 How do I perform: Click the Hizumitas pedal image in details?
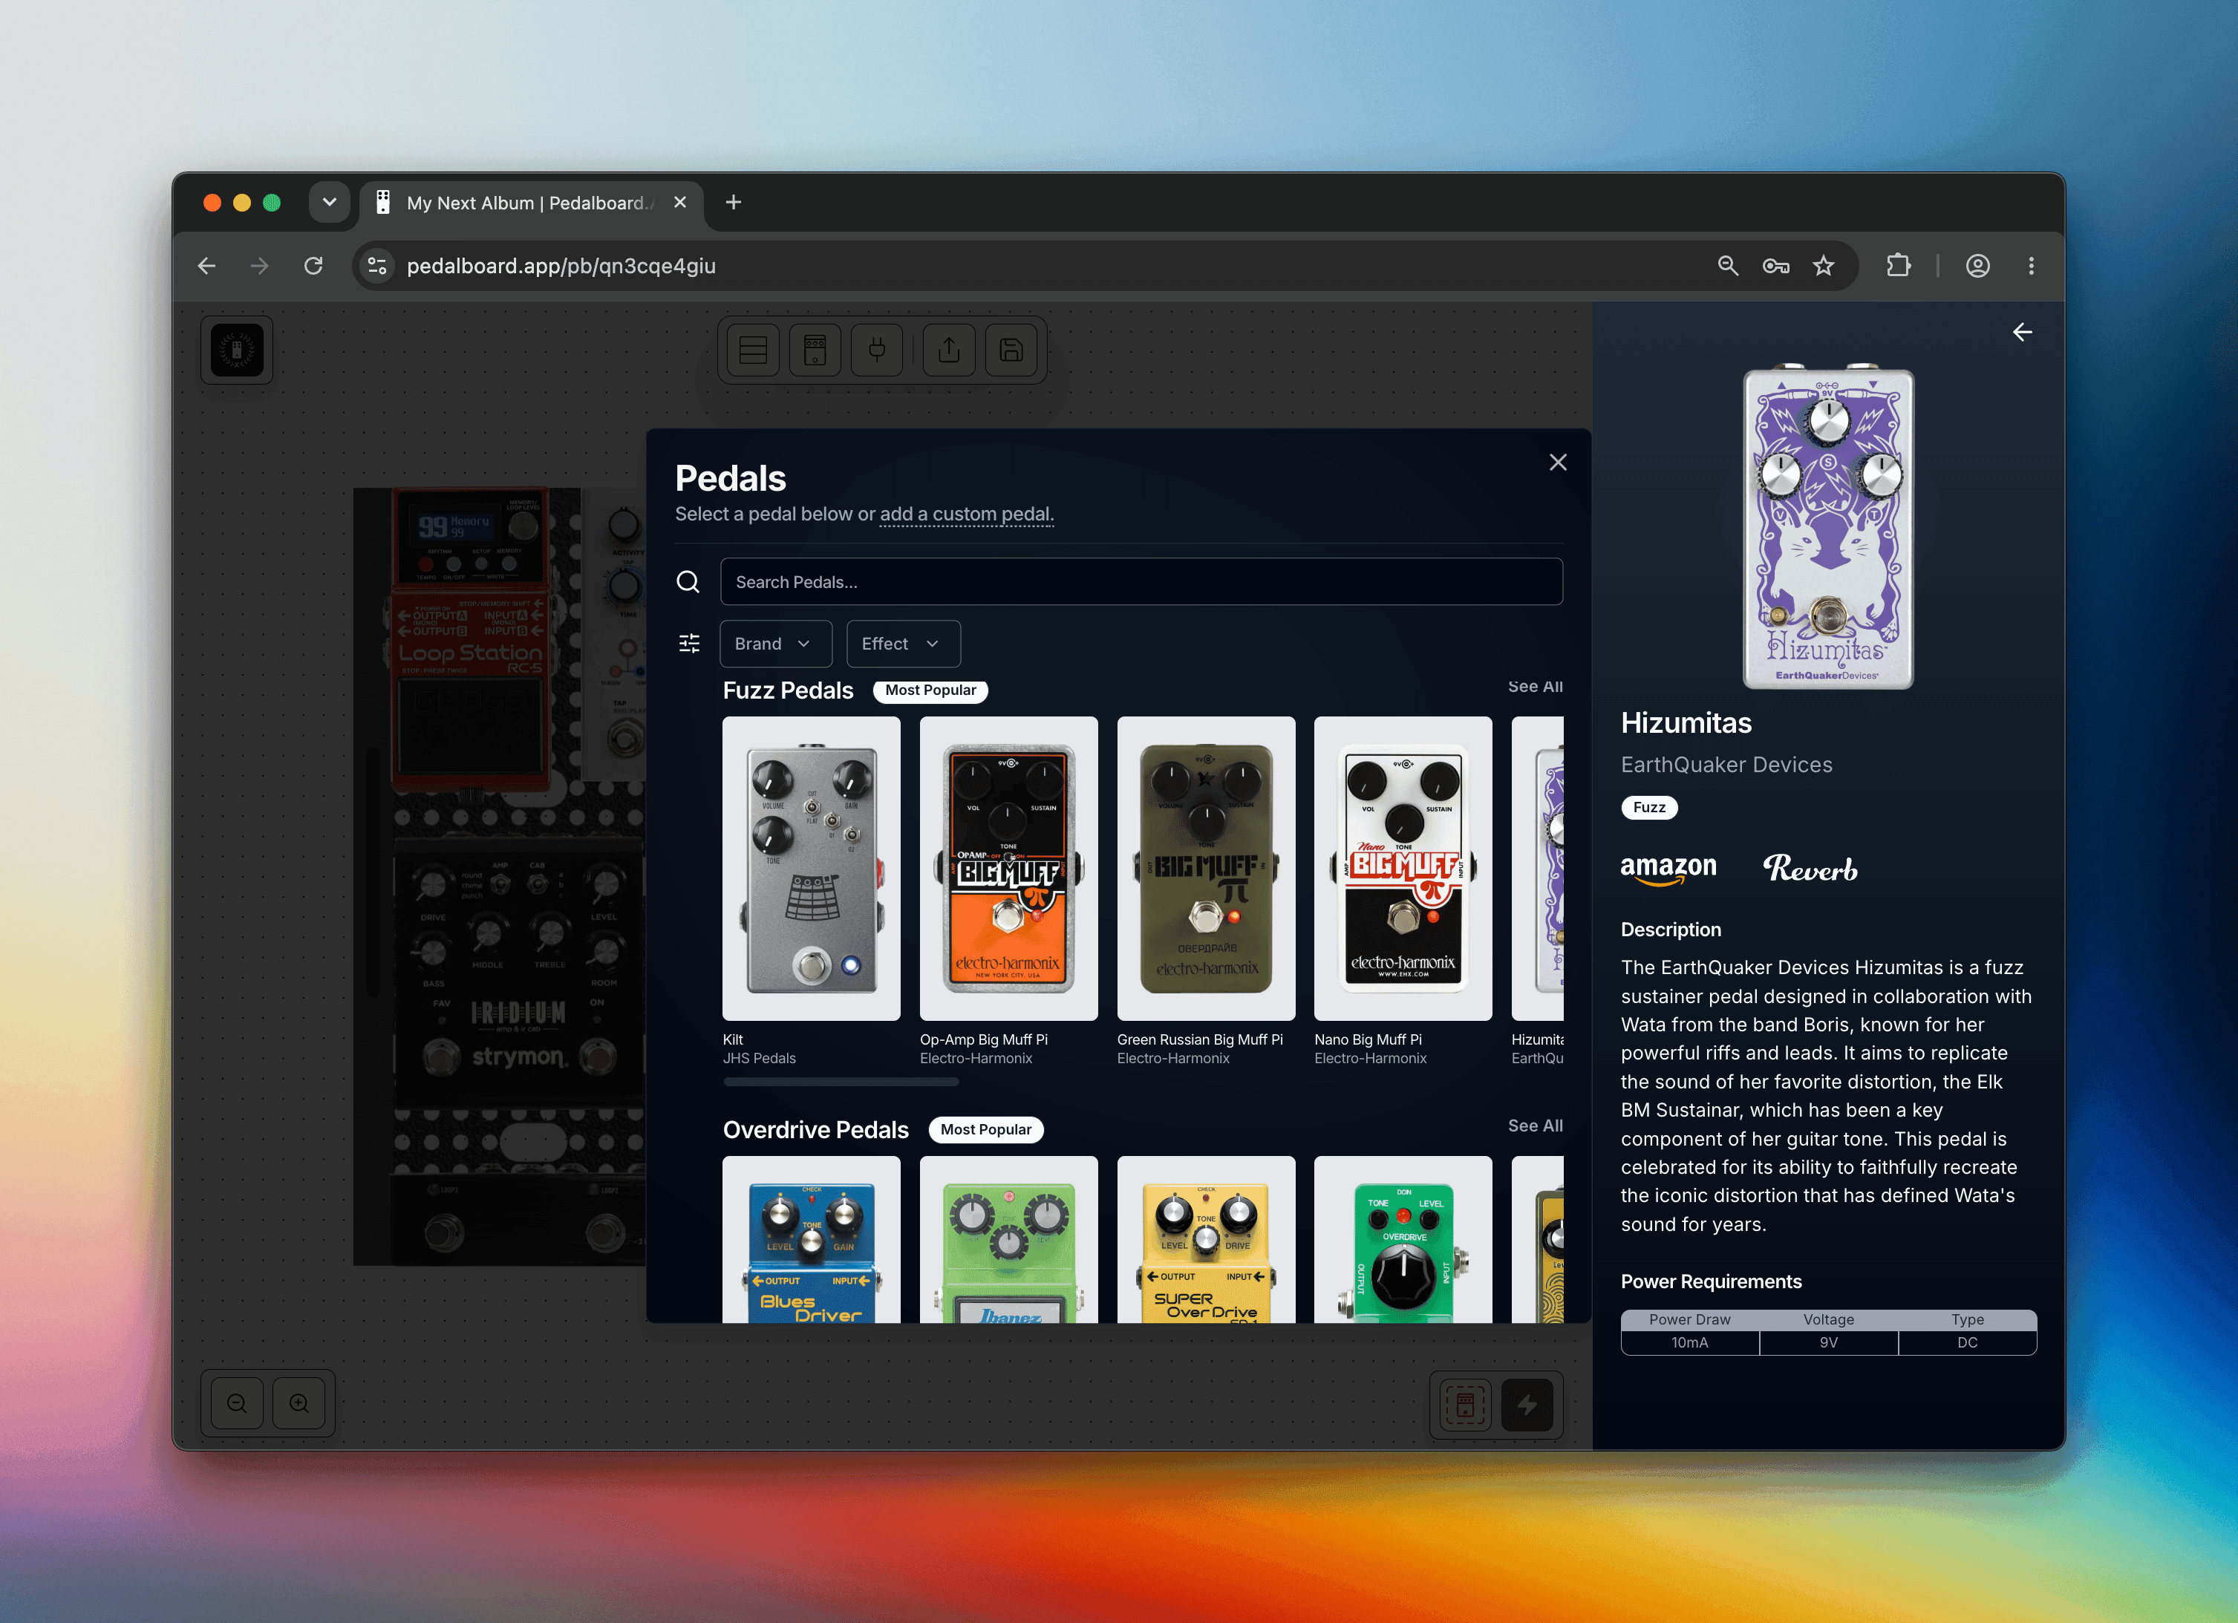[x=1827, y=528]
